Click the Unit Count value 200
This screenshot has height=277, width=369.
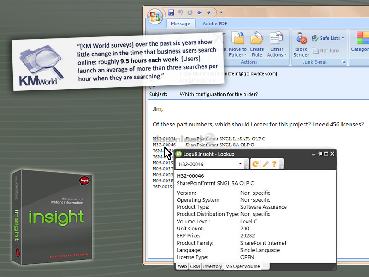point(245,229)
